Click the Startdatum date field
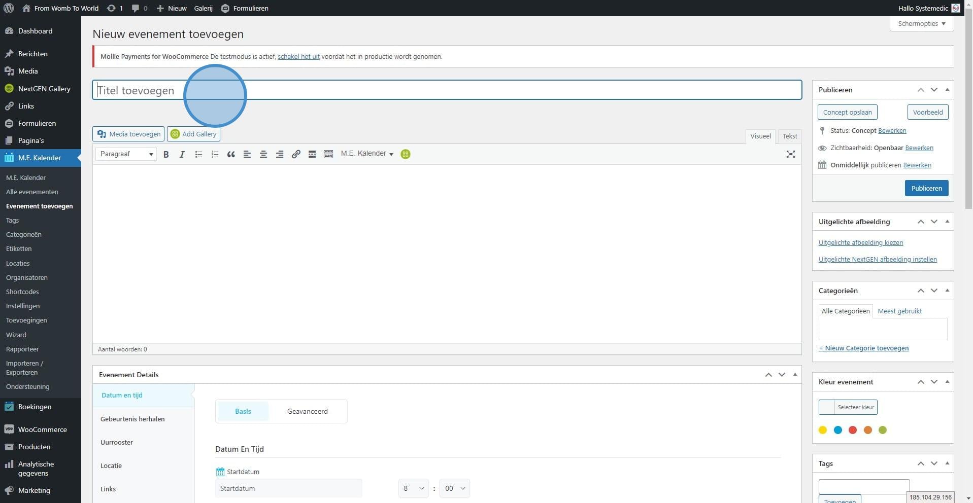 (x=289, y=488)
